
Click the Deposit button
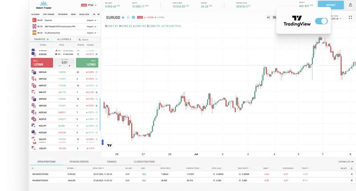pyautogui.click(x=331, y=5)
